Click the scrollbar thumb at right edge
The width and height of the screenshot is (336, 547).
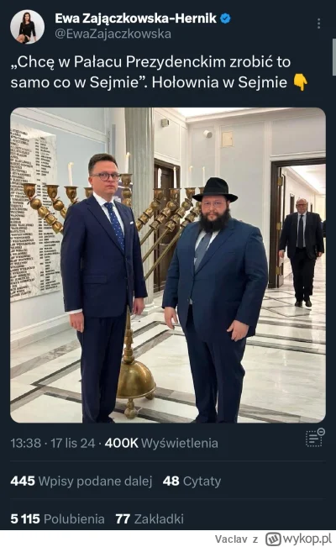334,58
